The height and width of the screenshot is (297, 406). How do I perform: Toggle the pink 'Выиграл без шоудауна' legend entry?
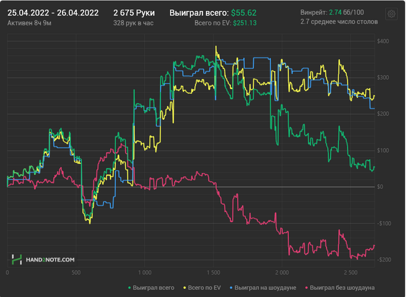pos(340,288)
